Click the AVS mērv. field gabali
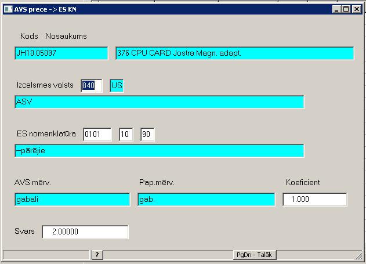This screenshot has height=264, width=366. [73, 200]
